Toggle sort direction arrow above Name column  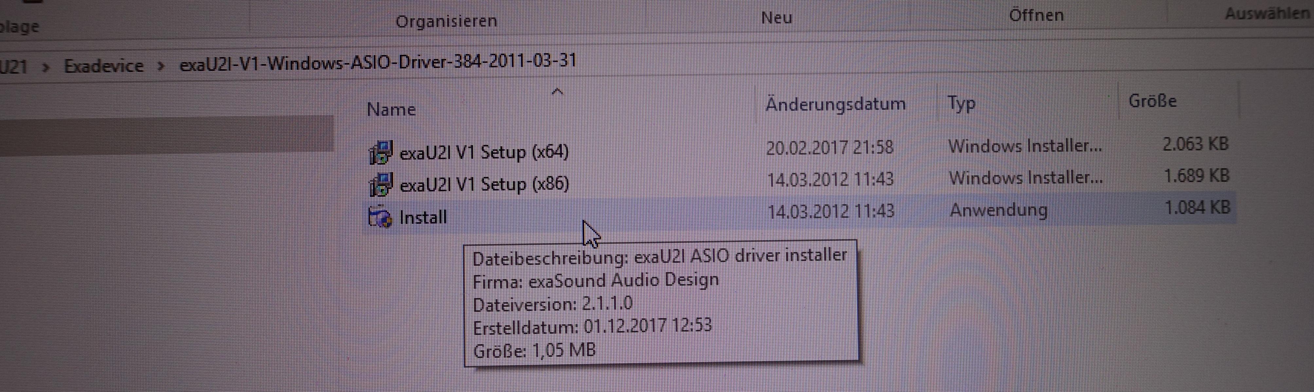(558, 92)
